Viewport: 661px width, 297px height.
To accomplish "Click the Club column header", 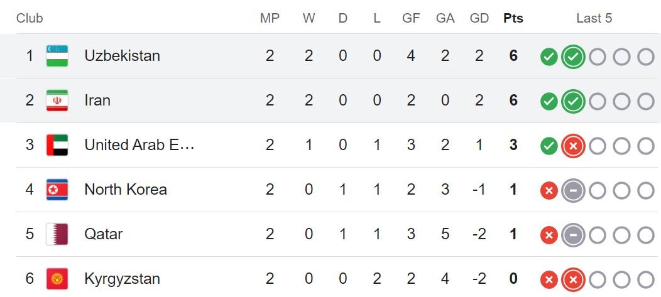I will click(30, 18).
